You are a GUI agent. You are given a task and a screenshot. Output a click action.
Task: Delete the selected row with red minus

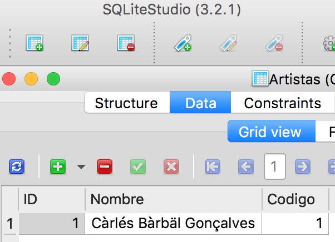pos(105,166)
